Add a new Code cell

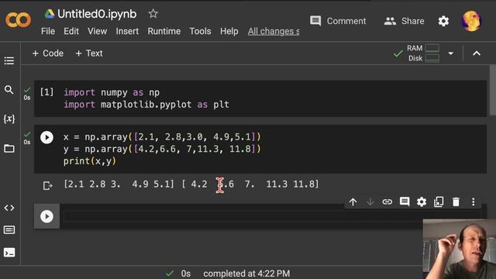[x=48, y=53]
